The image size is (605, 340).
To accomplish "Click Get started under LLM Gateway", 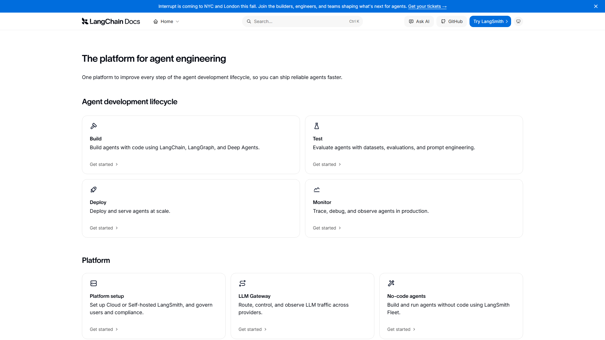I will click(x=252, y=329).
